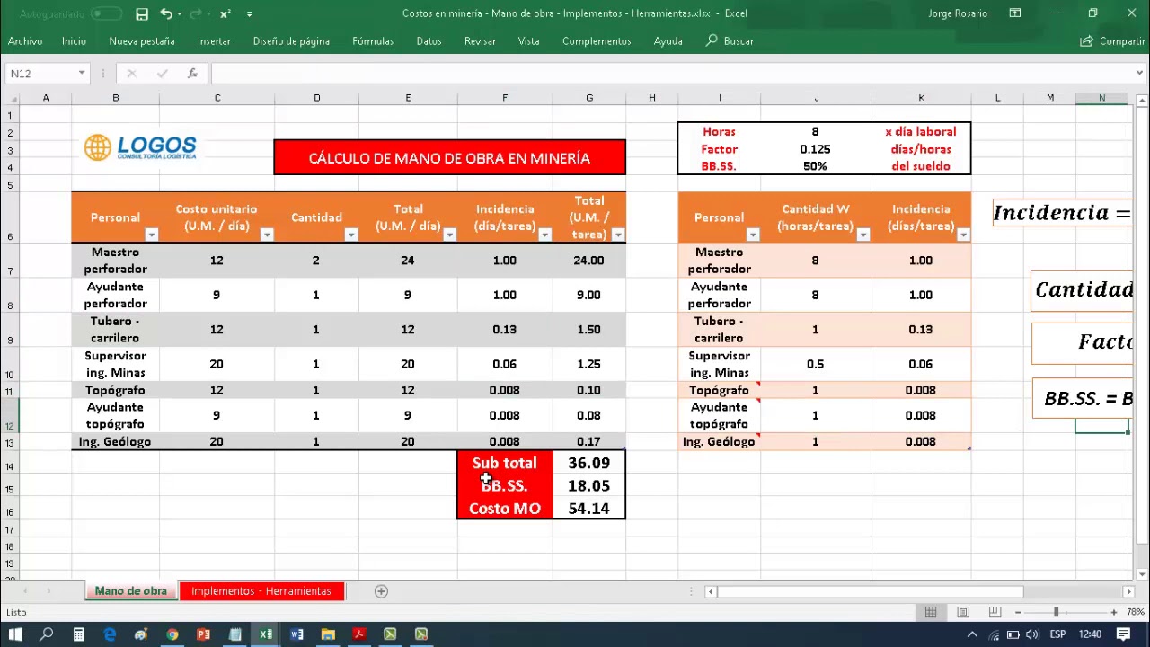Select the Costo MO total cell 54.14
The width and height of the screenshot is (1150, 647).
point(589,509)
